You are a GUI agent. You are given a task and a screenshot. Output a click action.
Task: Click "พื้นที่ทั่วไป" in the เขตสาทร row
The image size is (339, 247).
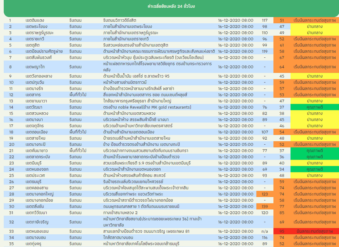click(x=78, y=95)
